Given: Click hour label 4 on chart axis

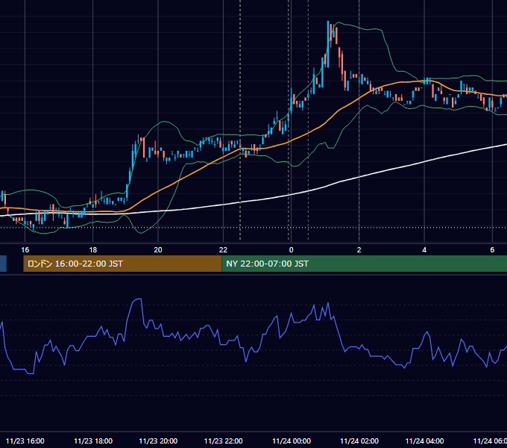Looking at the screenshot, I should point(424,250).
